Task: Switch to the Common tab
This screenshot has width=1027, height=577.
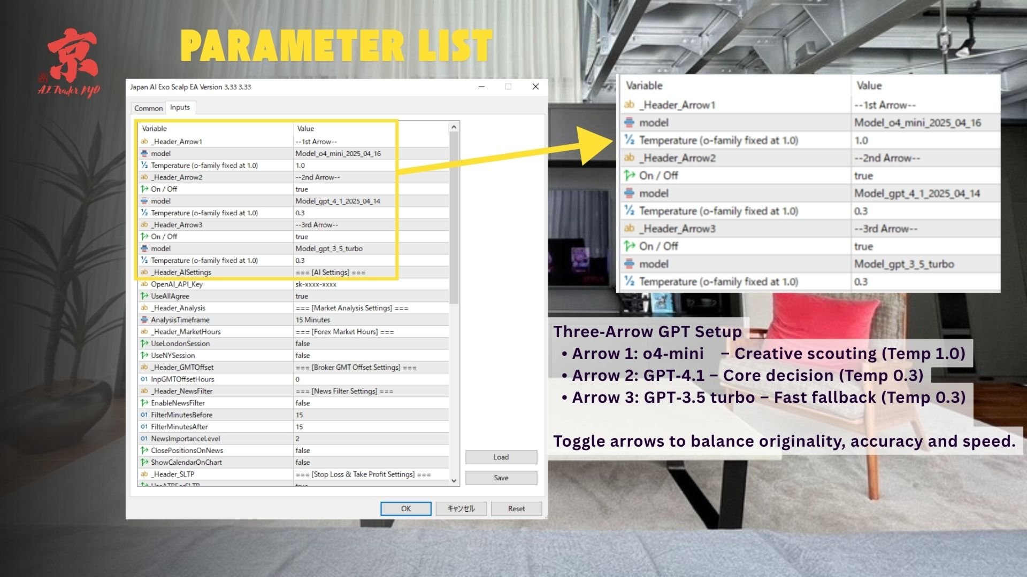Action: [148, 108]
